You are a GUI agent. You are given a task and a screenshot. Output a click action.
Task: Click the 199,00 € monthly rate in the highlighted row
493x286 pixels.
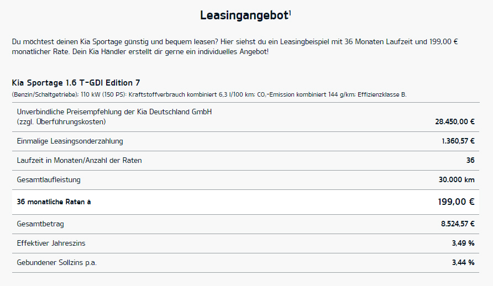(456, 202)
